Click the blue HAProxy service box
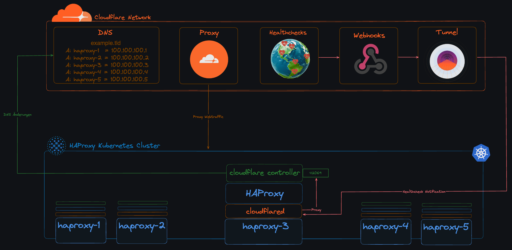The width and height of the screenshot is (512, 250). pos(264,193)
